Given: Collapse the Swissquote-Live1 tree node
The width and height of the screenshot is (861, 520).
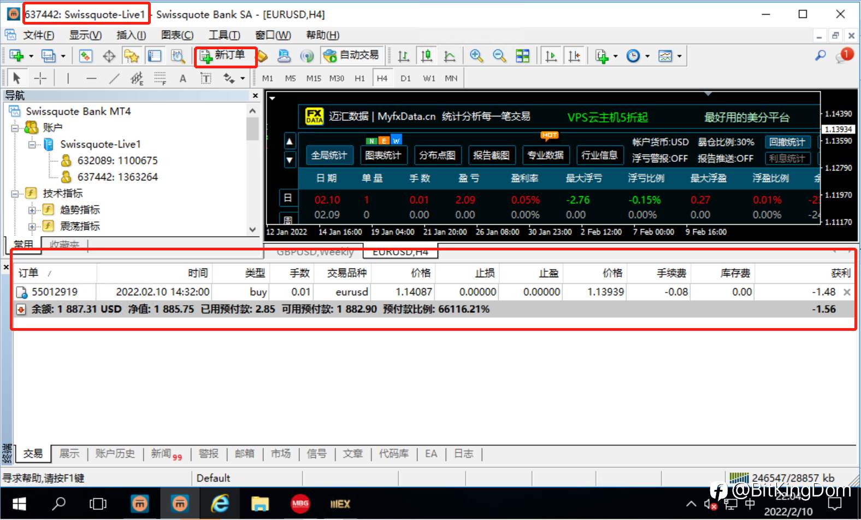Looking at the screenshot, I should (32, 144).
